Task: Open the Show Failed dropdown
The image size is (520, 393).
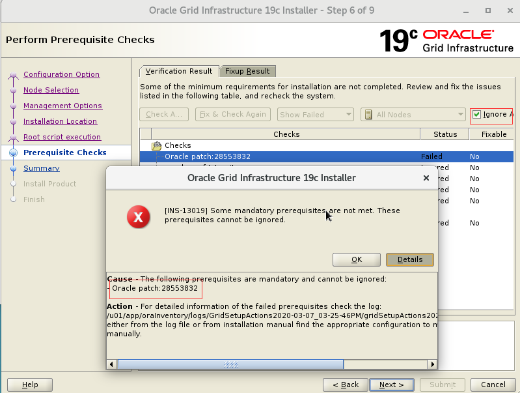Action: pos(316,115)
